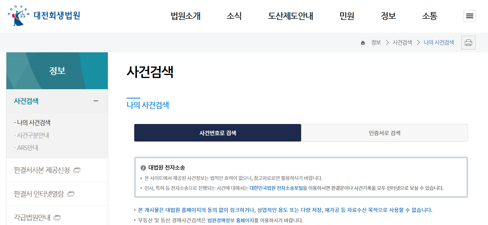
Task: Click the 사건검색 sidebar heading
Action: coord(26,101)
